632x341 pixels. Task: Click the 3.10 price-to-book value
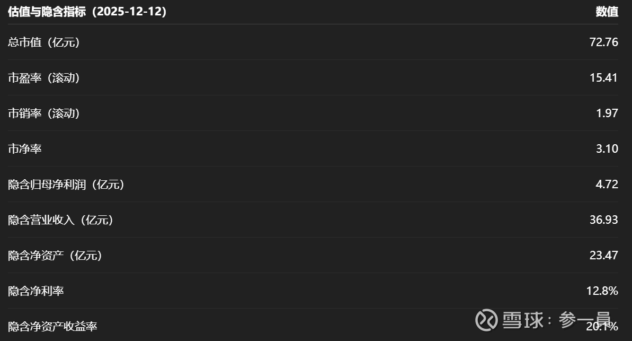coord(607,149)
